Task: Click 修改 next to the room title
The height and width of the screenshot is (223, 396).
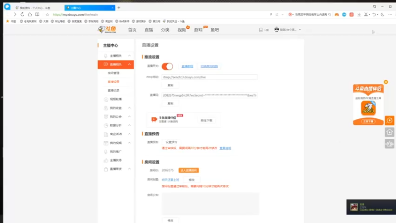Action: (x=192, y=180)
